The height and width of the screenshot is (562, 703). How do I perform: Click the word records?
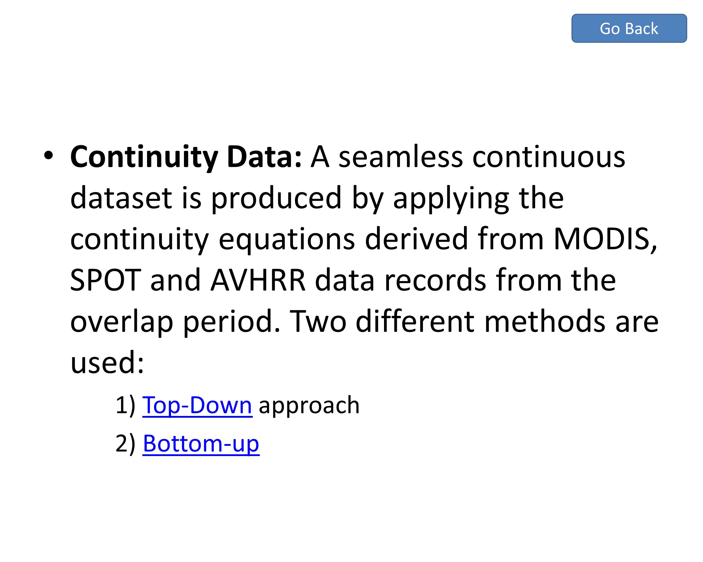[435, 280]
